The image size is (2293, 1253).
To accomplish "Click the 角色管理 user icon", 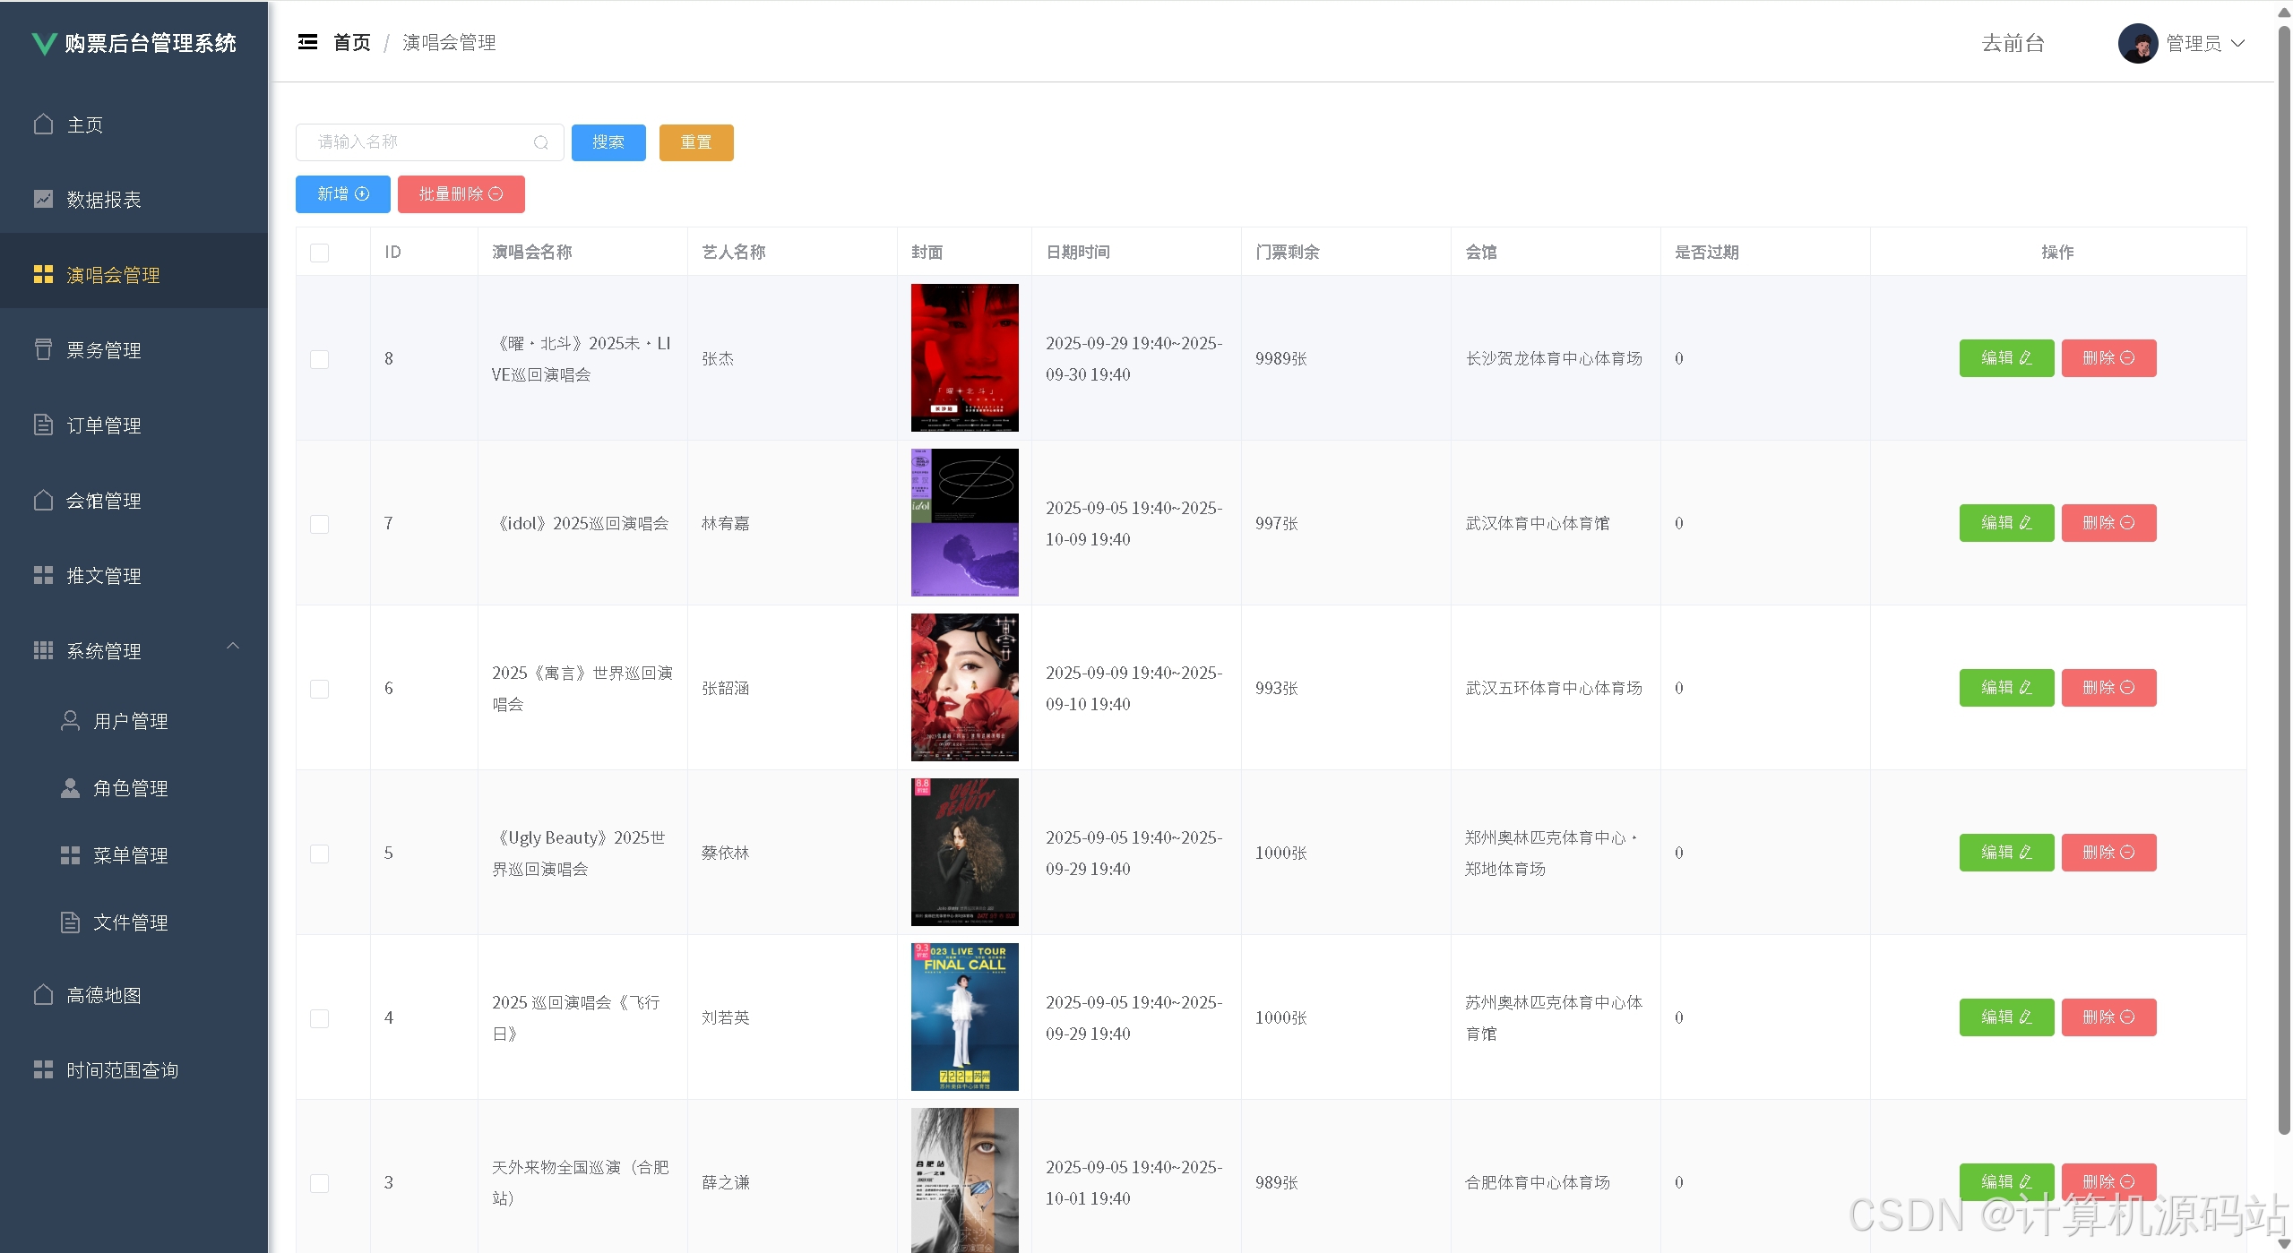I will (x=70, y=787).
